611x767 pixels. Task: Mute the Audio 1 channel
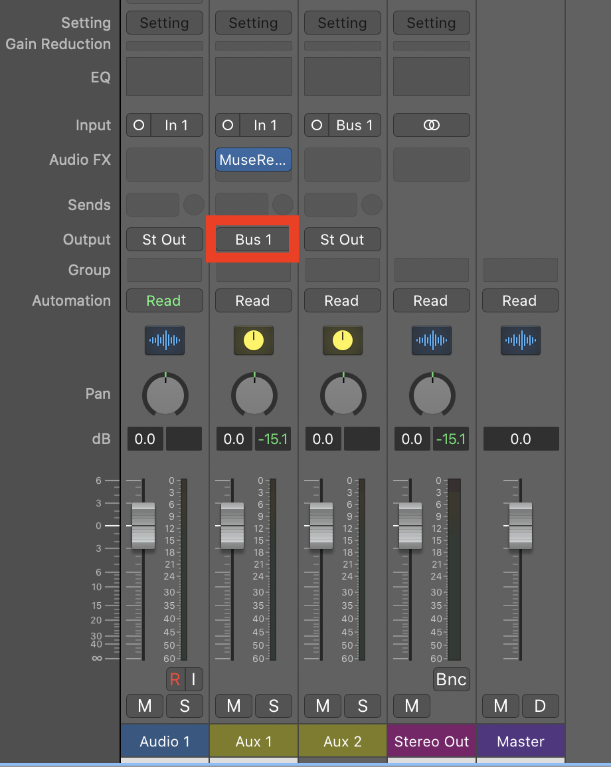coord(145,706)
